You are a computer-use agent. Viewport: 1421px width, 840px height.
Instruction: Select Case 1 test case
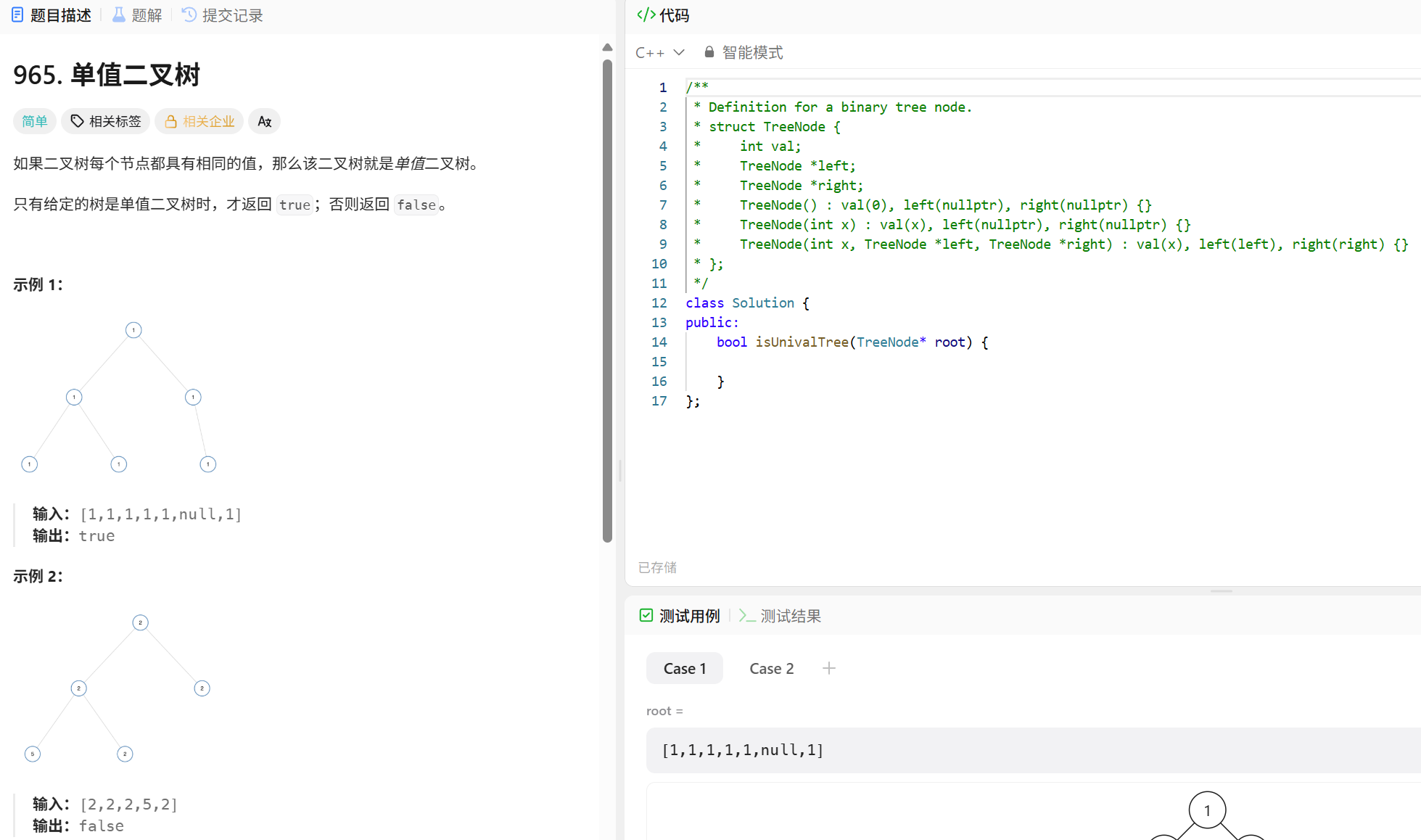[684, 668]
